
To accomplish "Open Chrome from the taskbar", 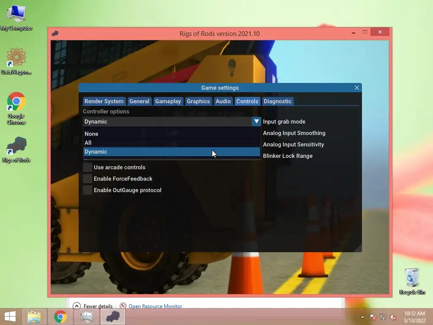I will (60, 317).
